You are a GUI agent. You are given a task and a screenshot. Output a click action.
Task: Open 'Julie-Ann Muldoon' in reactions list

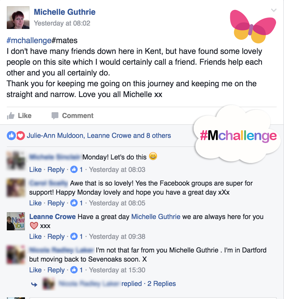coord(55,136)
